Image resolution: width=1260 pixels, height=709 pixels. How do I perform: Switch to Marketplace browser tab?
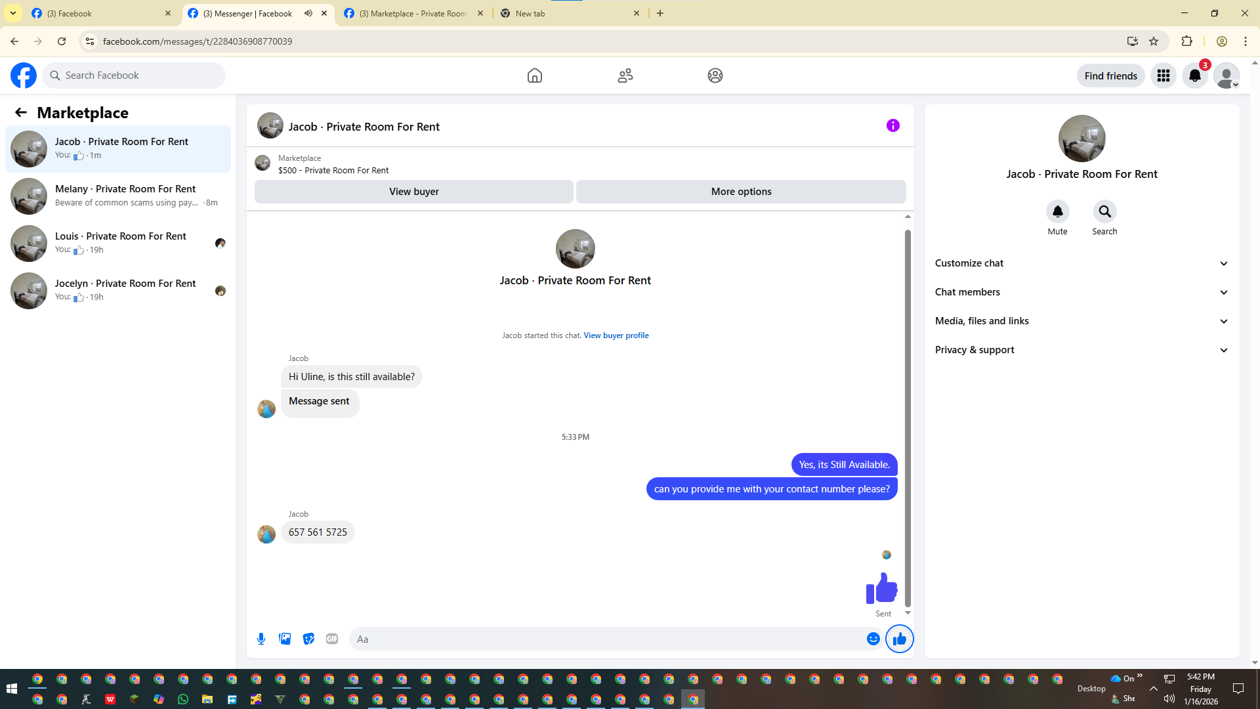(x=412, y=13)
